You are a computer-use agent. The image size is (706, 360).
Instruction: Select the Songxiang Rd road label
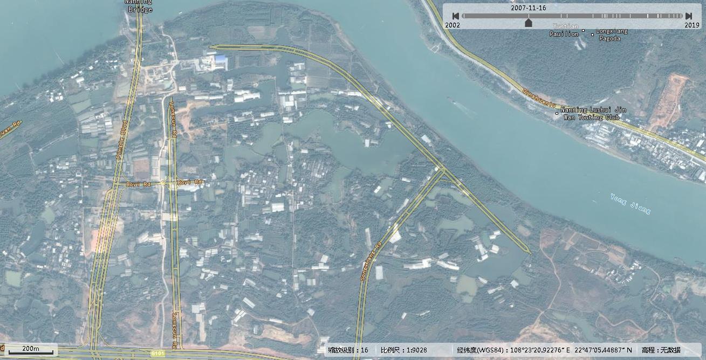coord(371,260)
